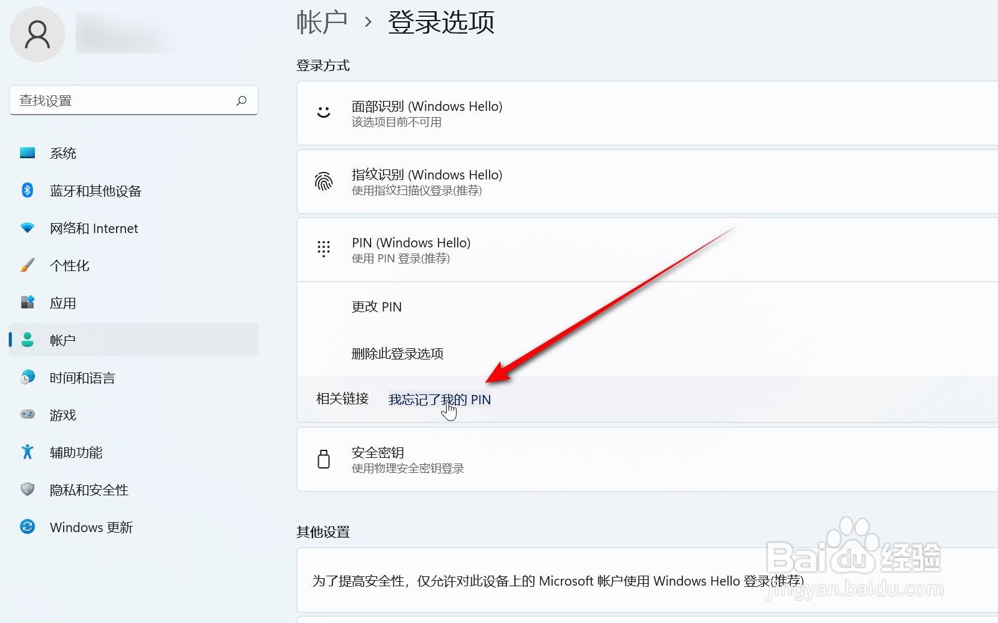The image size is (998, 623).
Task: Click the Windows Hello only sign-in setting row
Action: [x=647, y=581]
